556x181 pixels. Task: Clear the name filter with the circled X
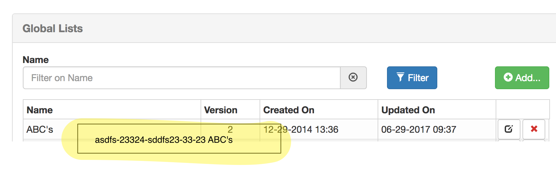[x=353, y=77]
